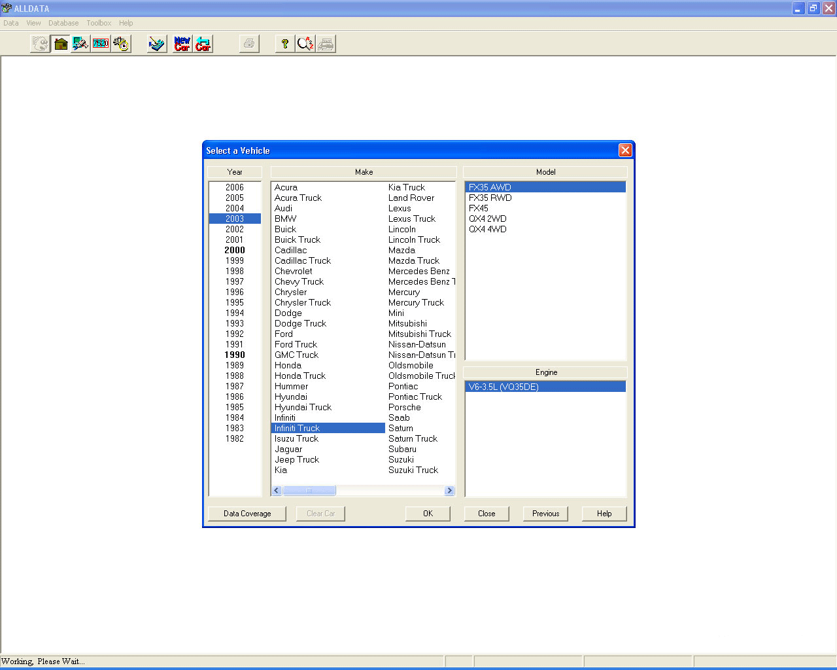Viewport: 837px width, 670px height.
Task: Choose Chevy Truck make
Action: tap(299, 281)
